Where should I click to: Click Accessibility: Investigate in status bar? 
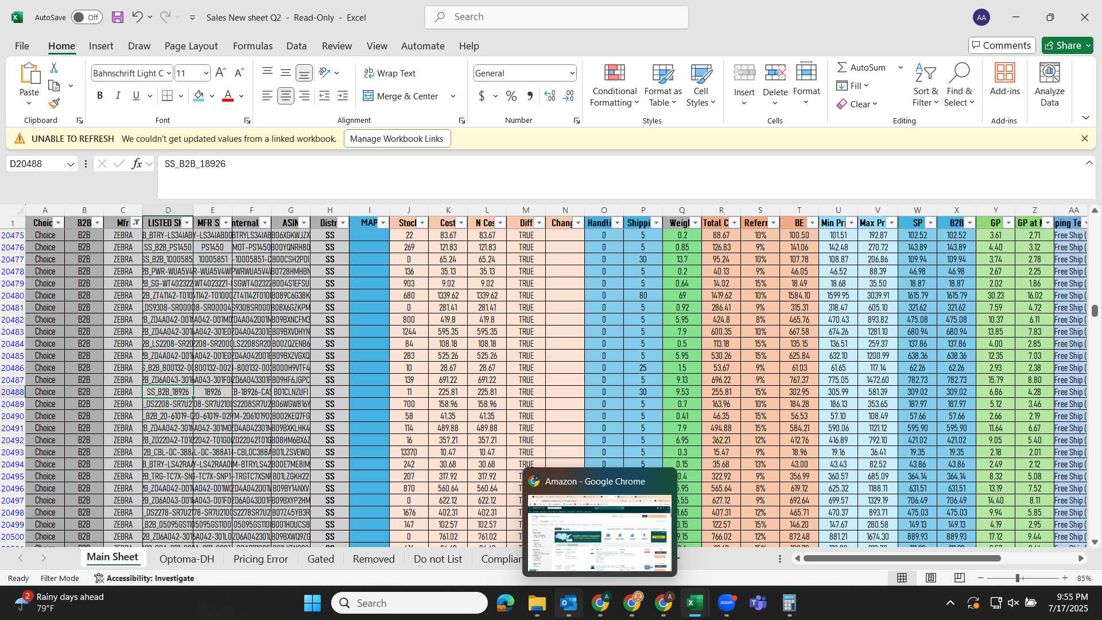(x=144, y=578)
